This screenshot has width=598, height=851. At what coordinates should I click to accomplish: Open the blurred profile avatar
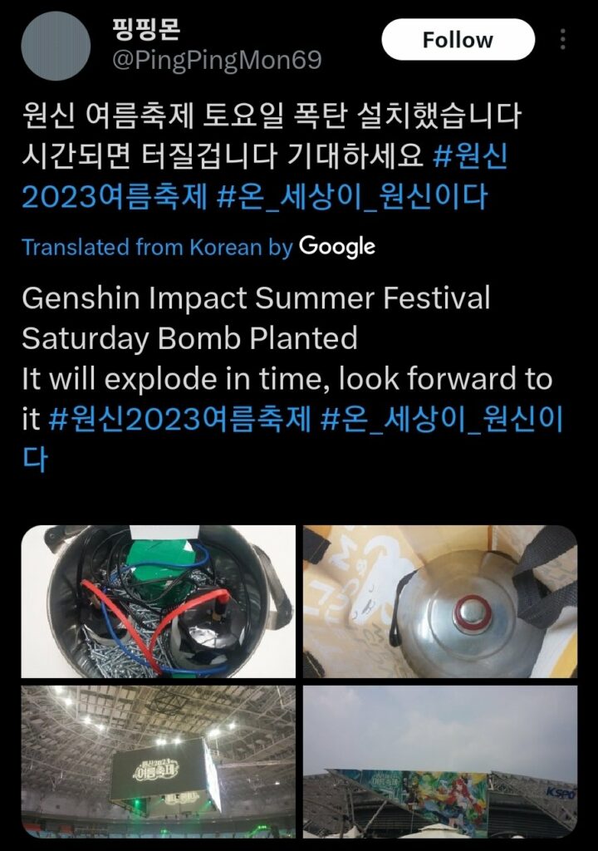[x=56, y=47]
